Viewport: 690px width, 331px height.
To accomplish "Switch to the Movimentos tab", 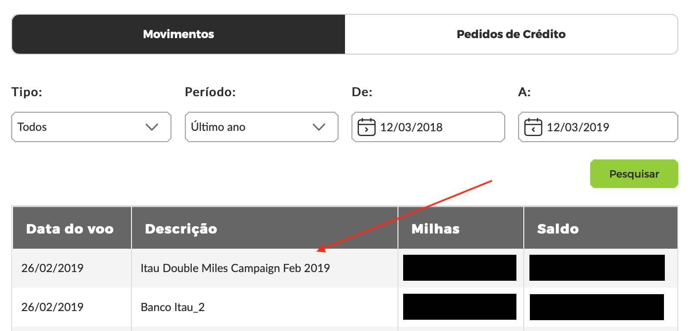I will [x=178, y=34].
